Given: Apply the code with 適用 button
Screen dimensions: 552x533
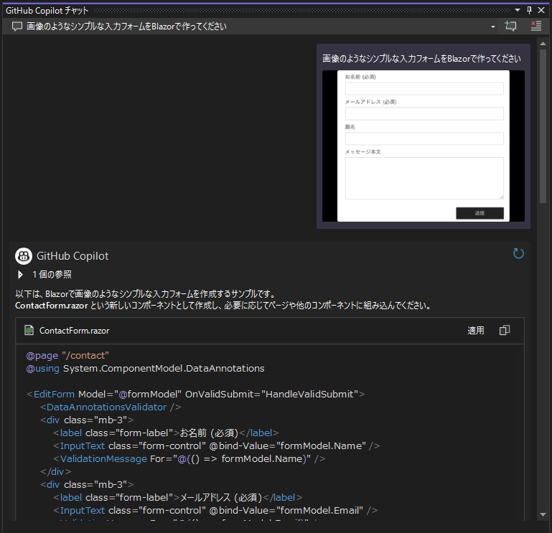Looking at the screenshot, I should click(x=476, y=331).
